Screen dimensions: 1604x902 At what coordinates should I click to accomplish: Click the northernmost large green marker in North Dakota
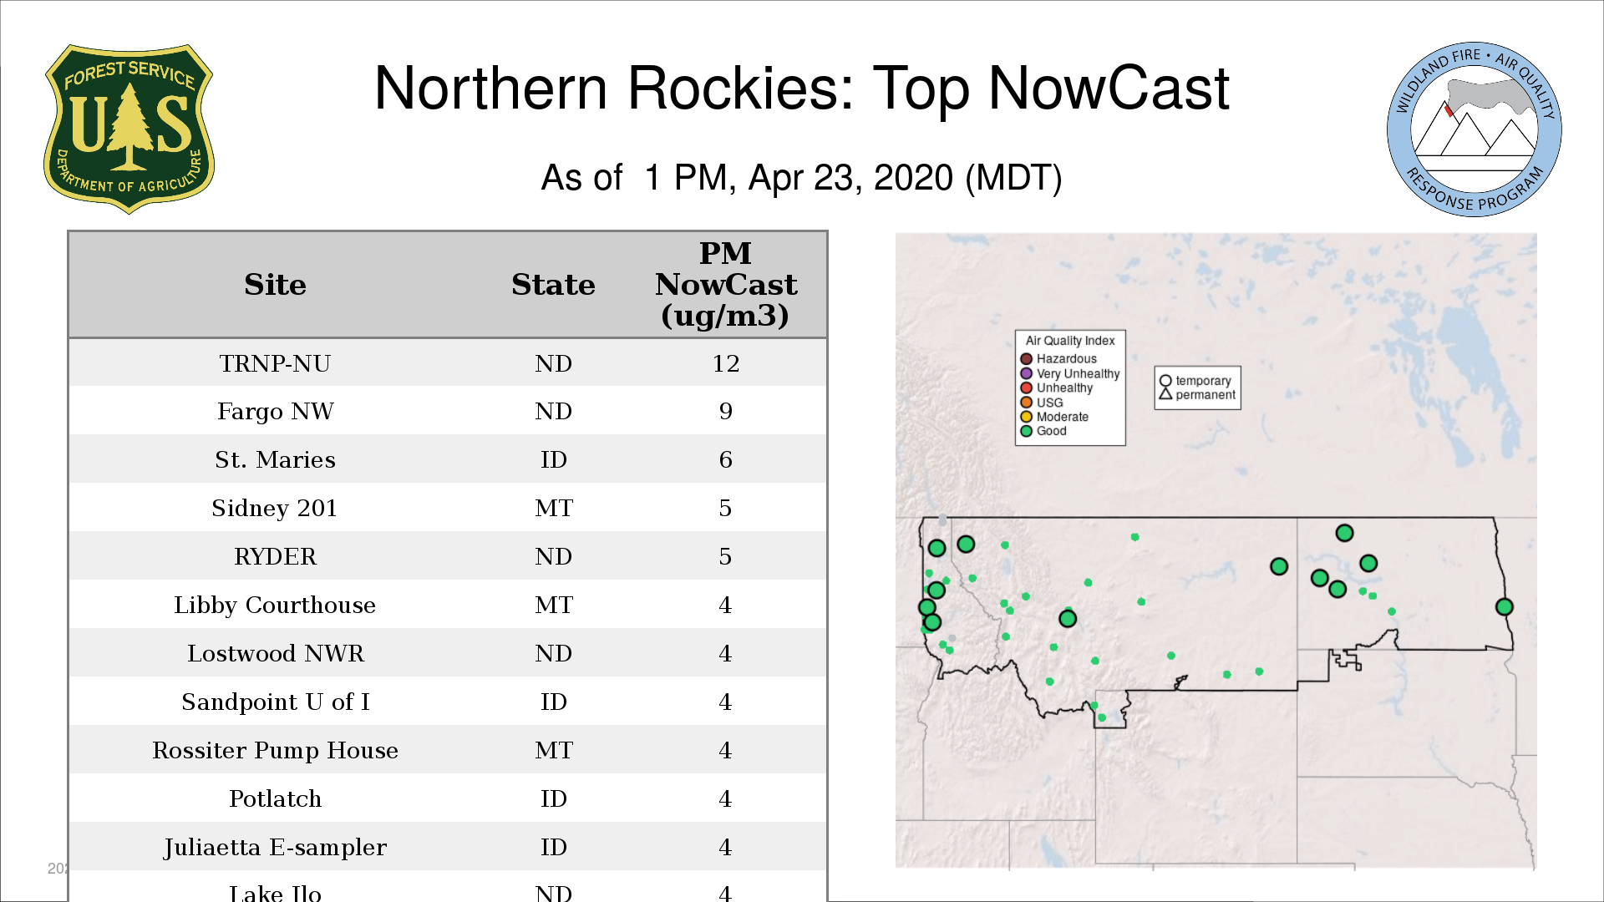1344,533
